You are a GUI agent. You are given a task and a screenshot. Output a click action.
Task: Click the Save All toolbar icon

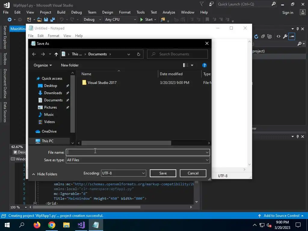point(53,20)
